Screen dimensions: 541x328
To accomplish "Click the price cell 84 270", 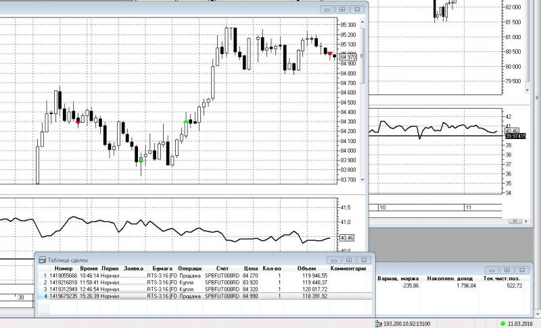I will tap(250, 275).
